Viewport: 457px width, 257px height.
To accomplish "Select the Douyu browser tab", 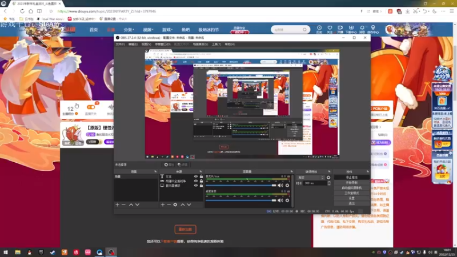I will click(x=37, y=3).
